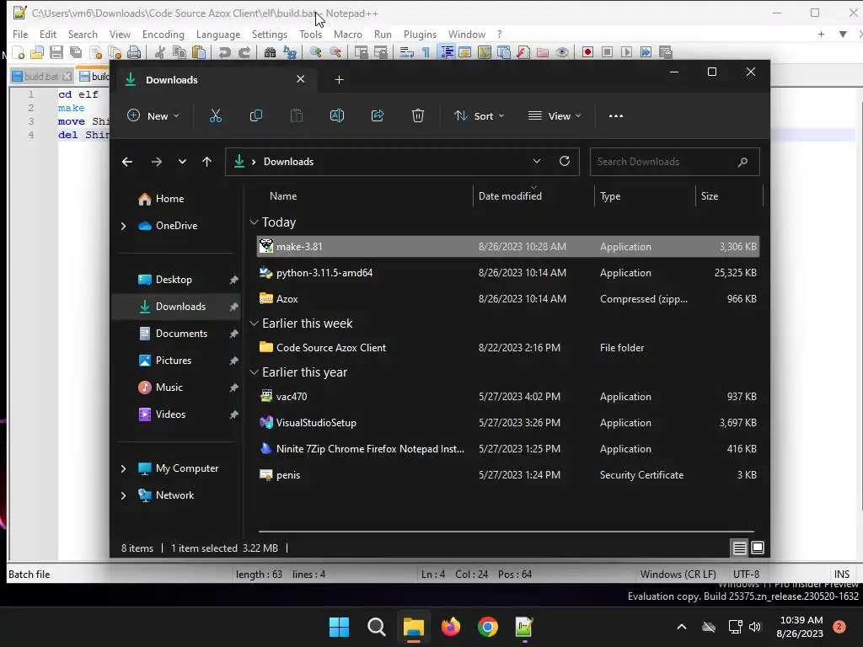Collapse Earlier this year group

coord(254,372)
